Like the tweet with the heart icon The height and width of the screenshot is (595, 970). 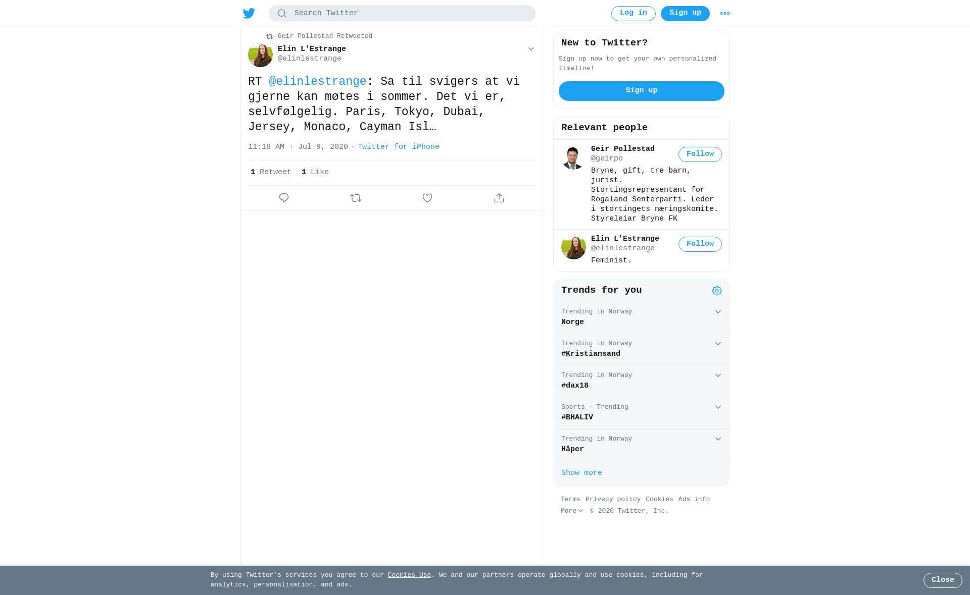coord(427,198)
